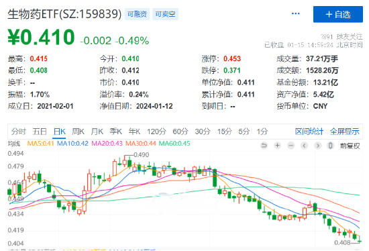The width and height of the screenshot is (369, 251).
Task: Click the change value -0.002 -0.49%
Action: click(x=115, y=40)
